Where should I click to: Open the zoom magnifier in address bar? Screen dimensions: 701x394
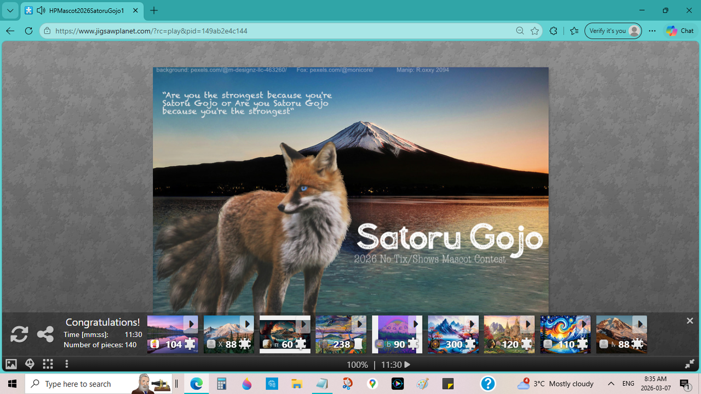point(520,31)
